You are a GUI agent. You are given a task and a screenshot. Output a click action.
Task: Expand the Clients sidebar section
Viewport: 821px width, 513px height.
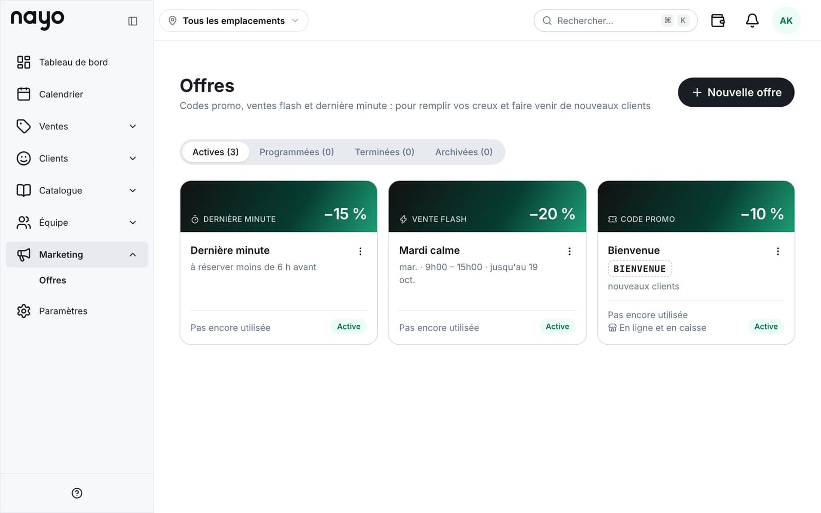point(77,159)
